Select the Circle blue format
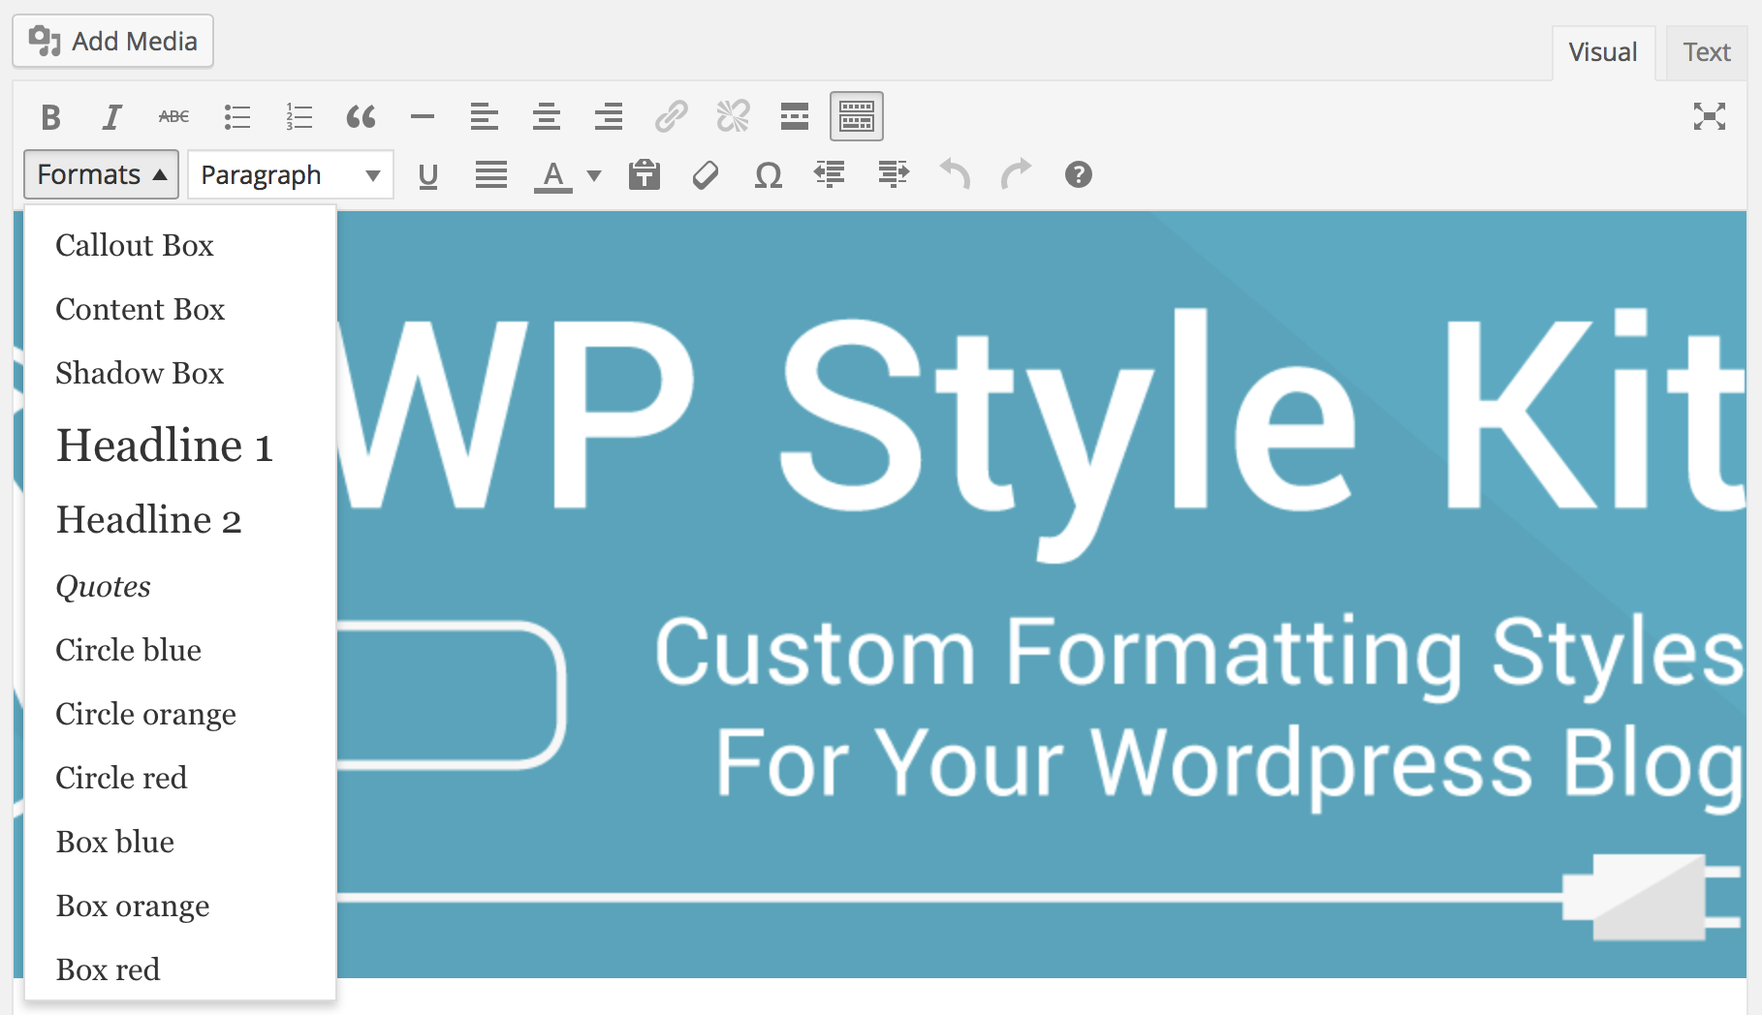This screenshot has height=1015, width=1762. pos(180,650)
